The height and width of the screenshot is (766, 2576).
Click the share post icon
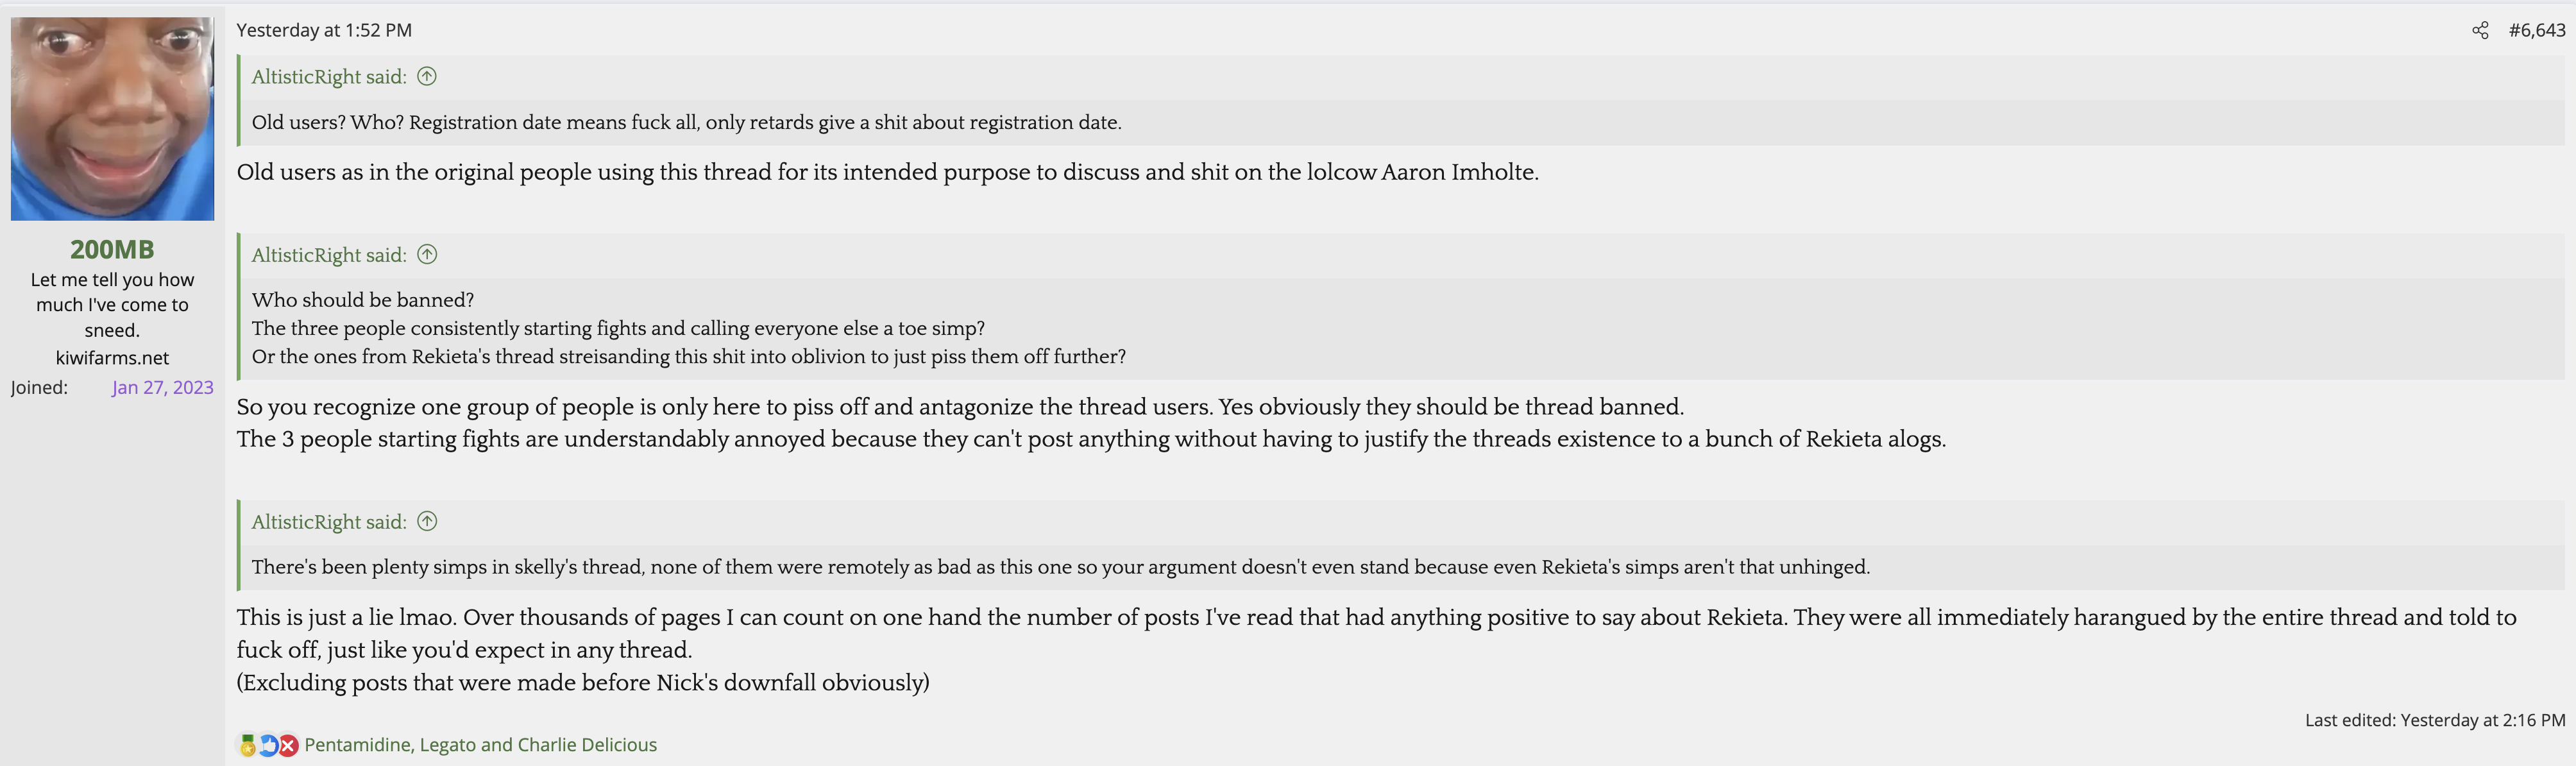(2480, 31)
